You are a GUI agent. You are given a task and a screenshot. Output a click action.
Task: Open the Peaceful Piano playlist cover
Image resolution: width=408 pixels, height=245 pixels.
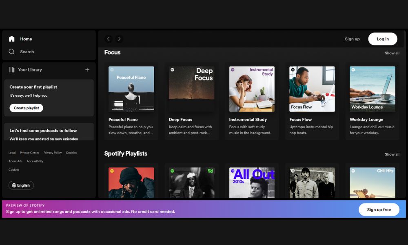[x=131, y=89]
